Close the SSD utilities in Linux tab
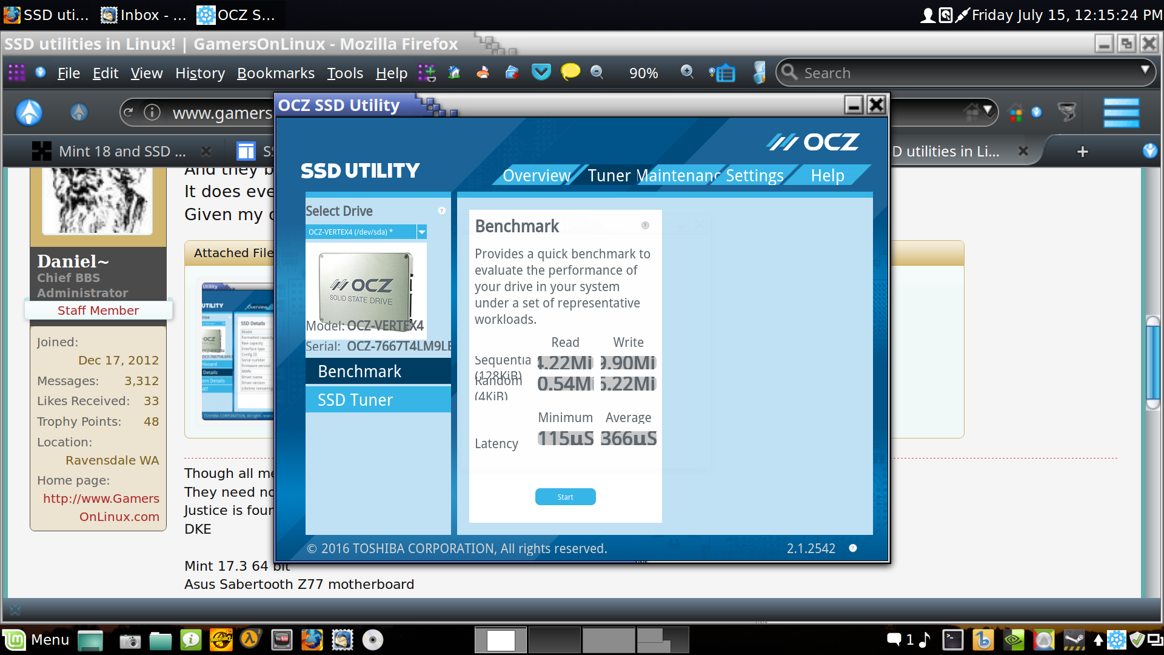1164x655 pixels. [1023, 151]
